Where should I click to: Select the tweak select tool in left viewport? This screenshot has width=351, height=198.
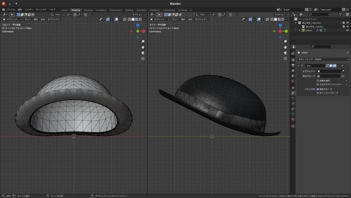pyautogui.click(x=12, y=15)
